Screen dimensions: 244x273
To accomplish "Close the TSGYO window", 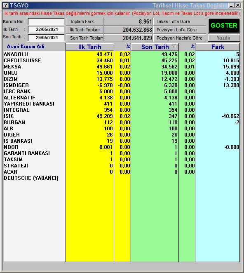I will [x=238, y=6].
